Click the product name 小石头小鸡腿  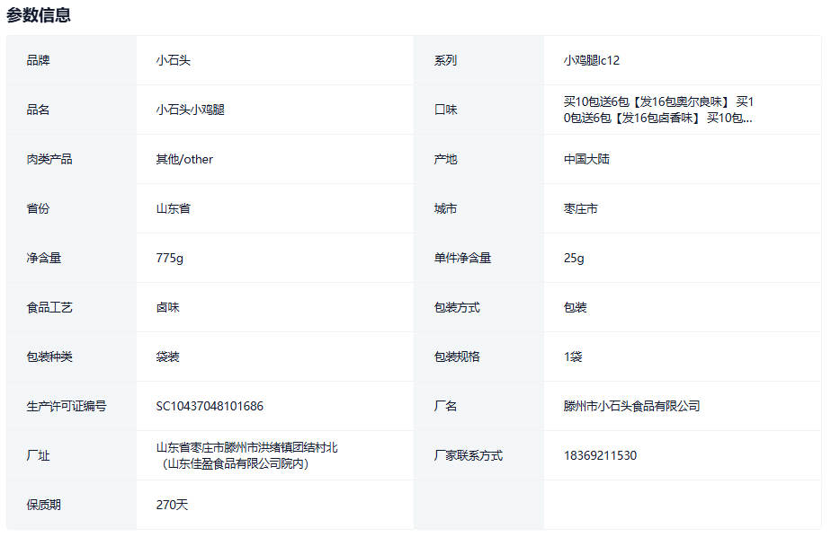click(x=190, y=110)
